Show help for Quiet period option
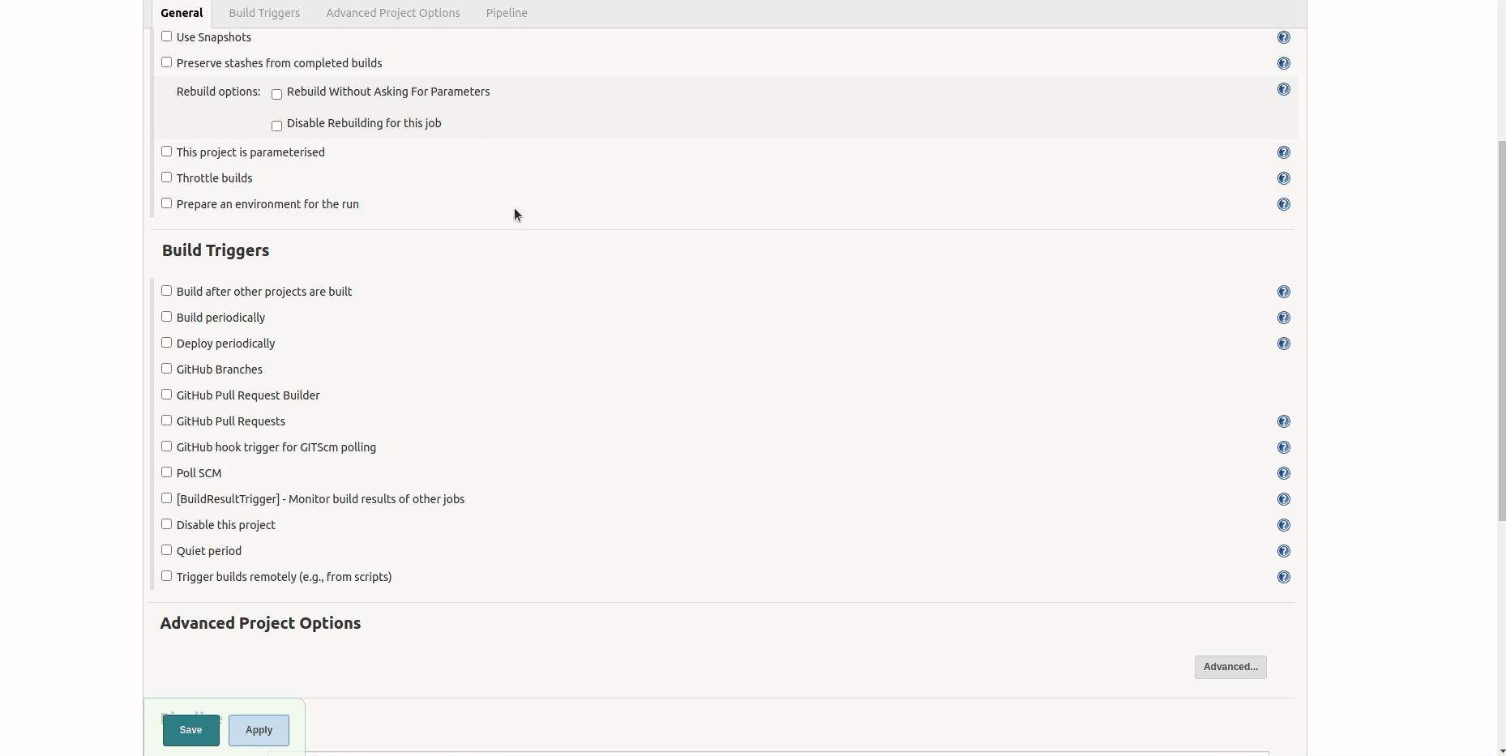The image size is (1506, 756). point(1284,551)
